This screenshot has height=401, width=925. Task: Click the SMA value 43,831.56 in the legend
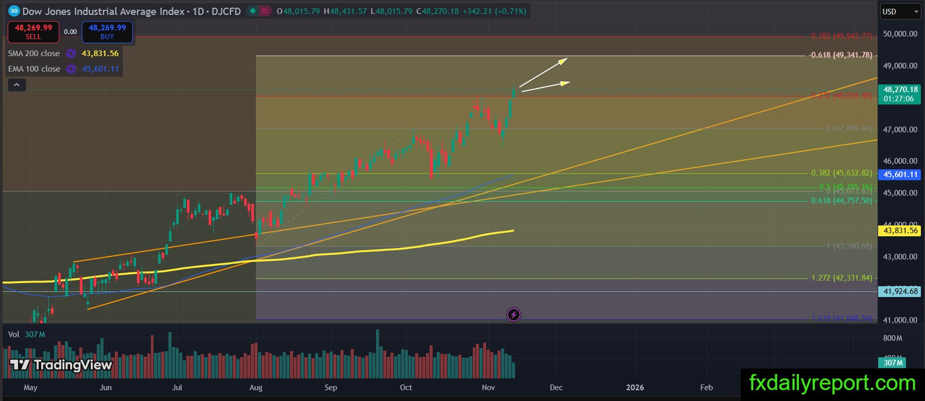pyautogui.click(x=100, y=54)
